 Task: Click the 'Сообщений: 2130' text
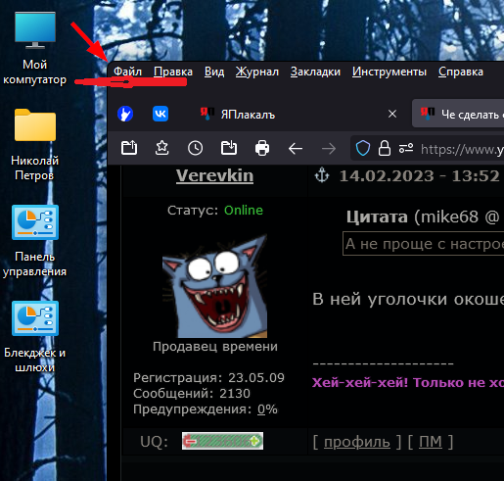point(192,394)
